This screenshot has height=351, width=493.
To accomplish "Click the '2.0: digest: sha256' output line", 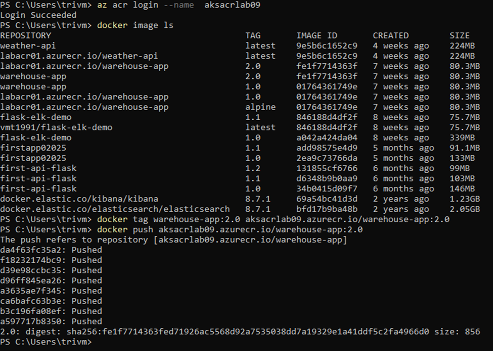I will 240,331.
